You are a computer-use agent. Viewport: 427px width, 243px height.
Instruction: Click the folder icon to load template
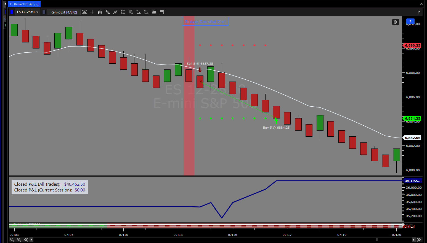click(154, 12)
